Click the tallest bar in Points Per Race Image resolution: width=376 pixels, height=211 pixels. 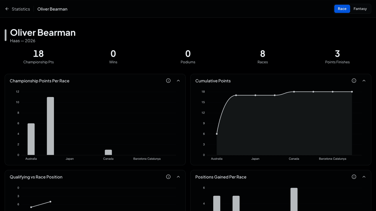51,126
